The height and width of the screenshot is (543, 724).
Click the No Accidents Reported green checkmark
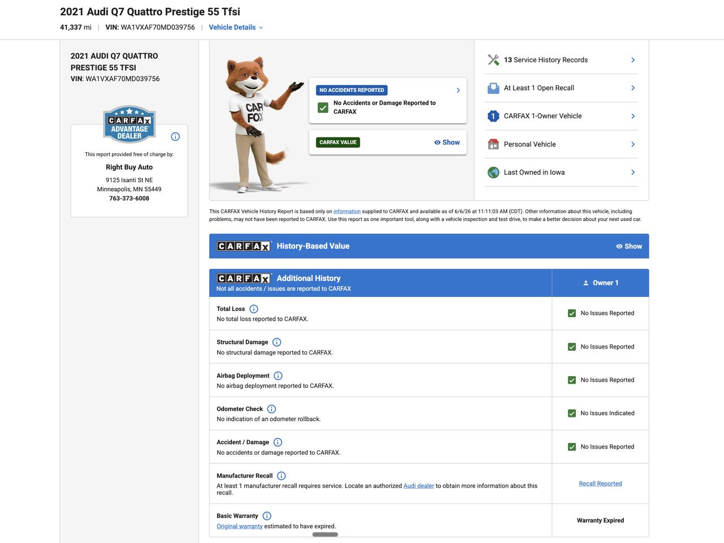(323, 107)
